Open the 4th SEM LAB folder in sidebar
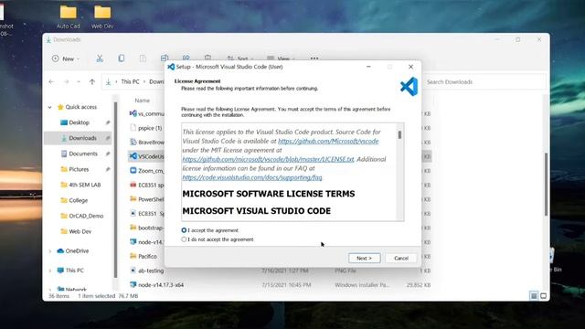The image size is (585, 329). [85, 185]
